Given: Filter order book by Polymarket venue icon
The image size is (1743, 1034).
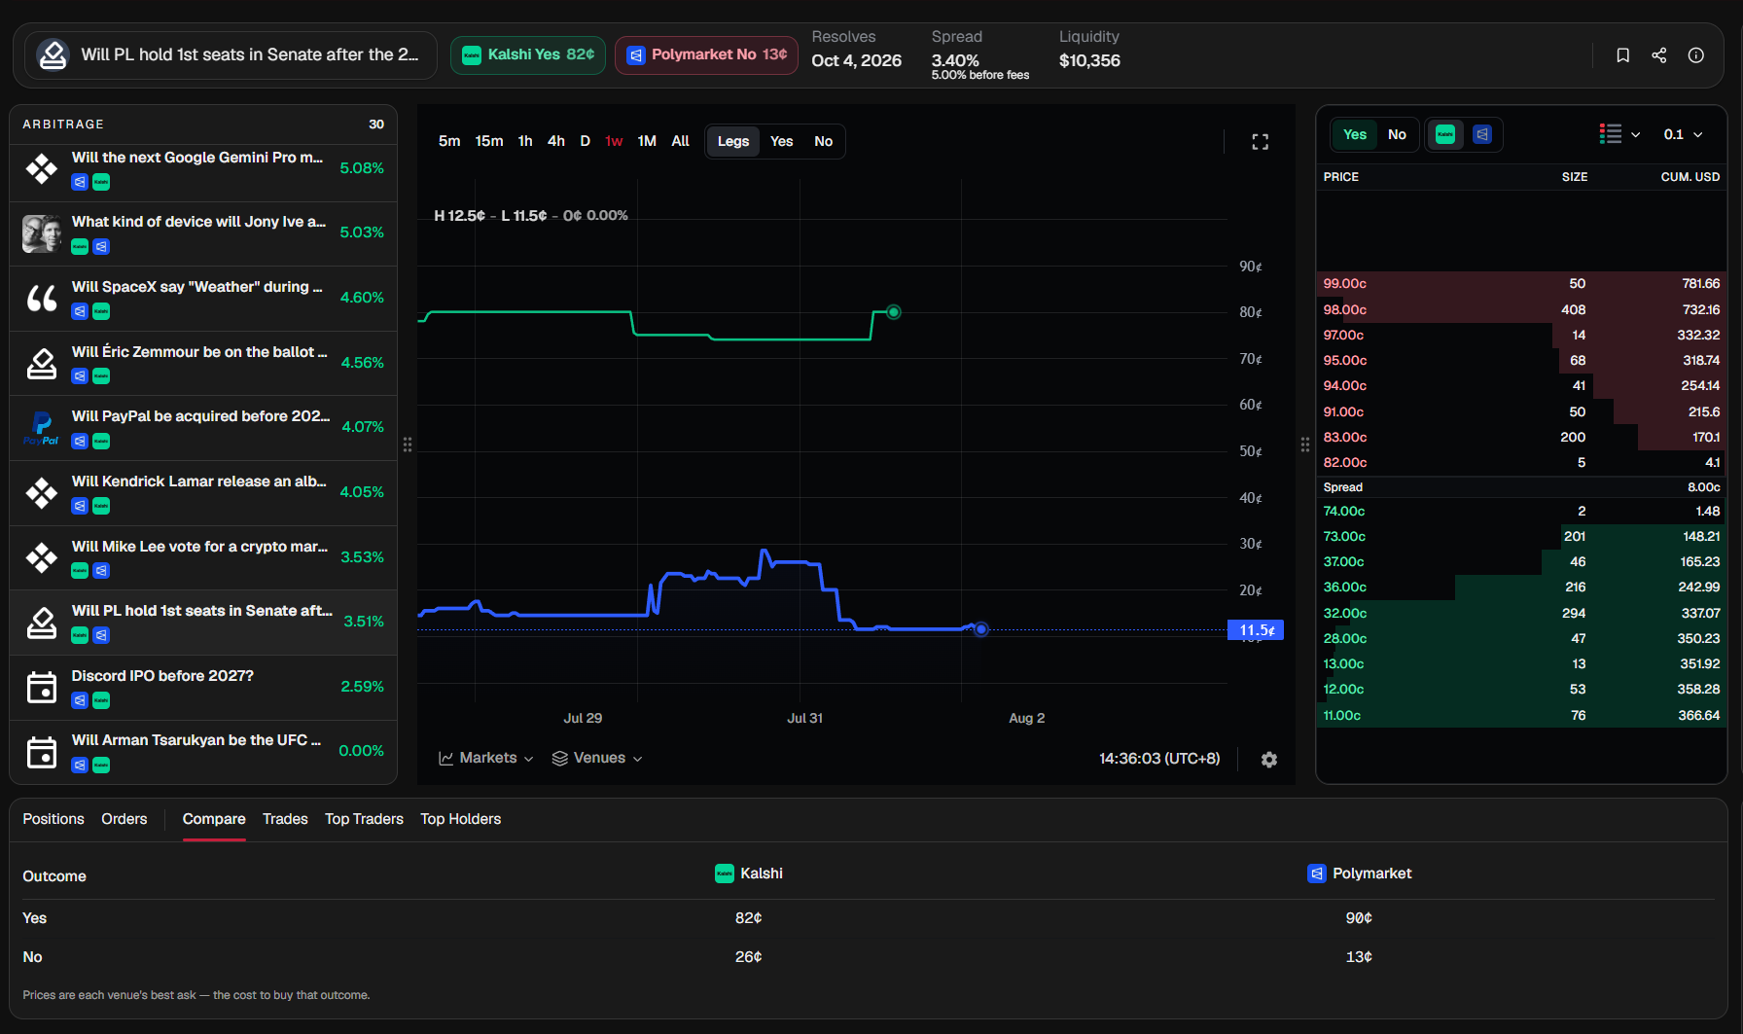Looking at the screenshot, I should tap(1482, 134).
